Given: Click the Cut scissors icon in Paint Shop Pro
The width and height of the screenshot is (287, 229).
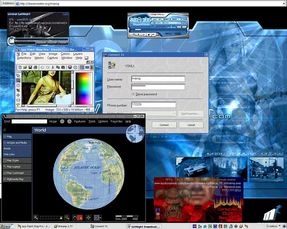Looking at the screenshot, I should pyautogui.click(x=54, y=67).
